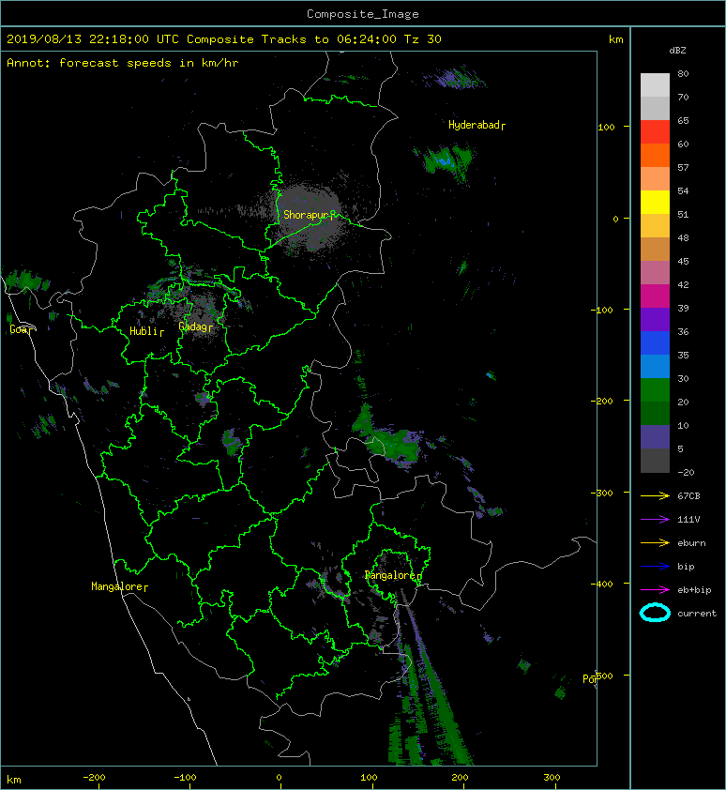Click the Annot forecast speeds annotation text
Screen dimensions: 726x790
pyautogui.click(x=123, y=63)
